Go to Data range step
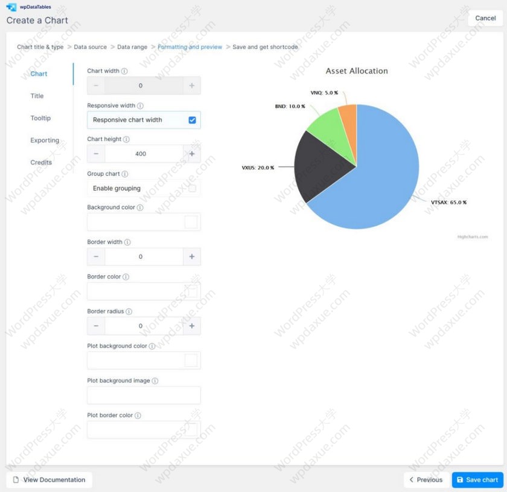 click(132, 47)
